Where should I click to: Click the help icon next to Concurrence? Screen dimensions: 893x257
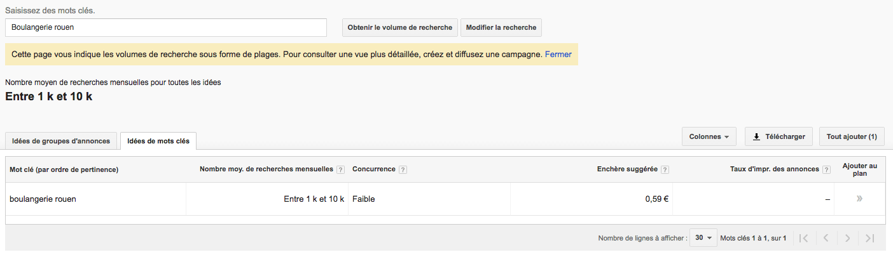point(403,169)
